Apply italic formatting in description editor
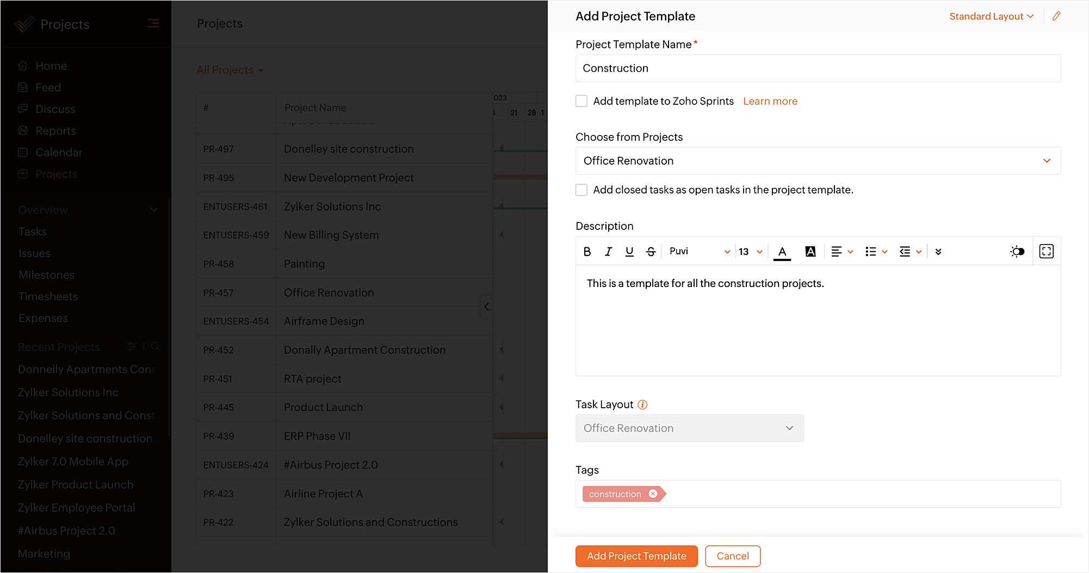Viewport: 1089px width, 573px height. 608,251
